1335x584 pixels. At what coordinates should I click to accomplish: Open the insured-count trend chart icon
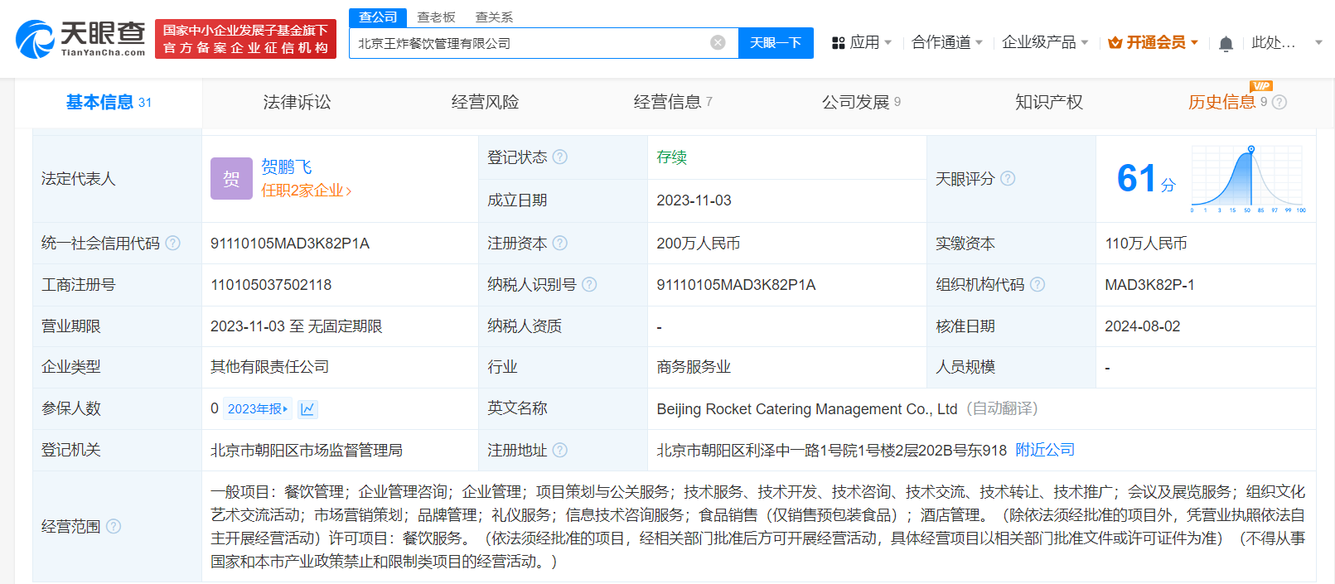pos(307,409)
